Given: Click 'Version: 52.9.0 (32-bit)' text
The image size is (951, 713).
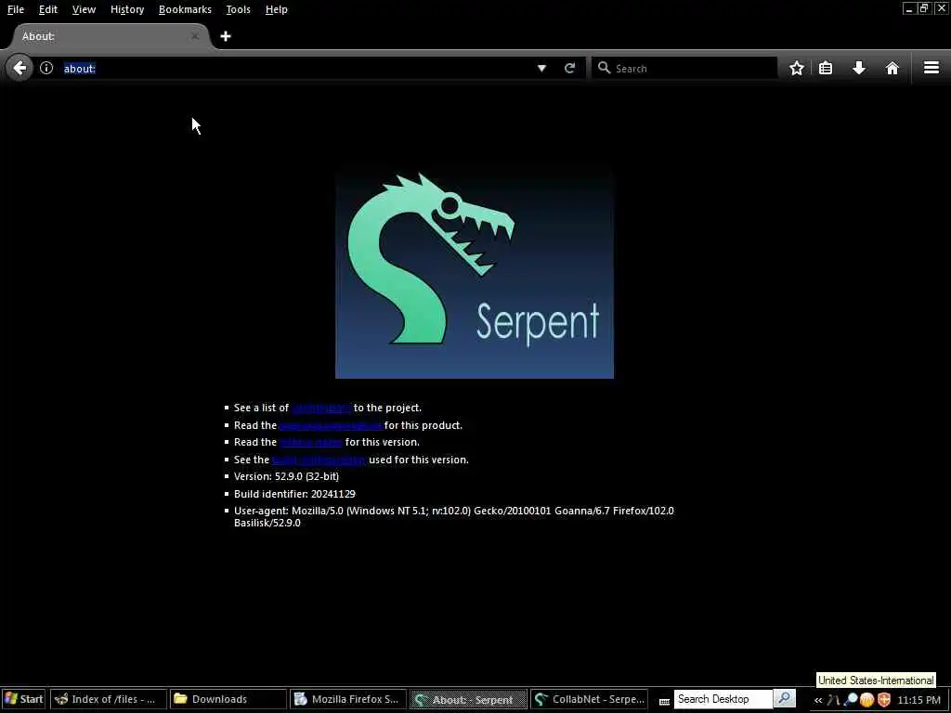Looking at the screenshot, I should pos(286,476).
